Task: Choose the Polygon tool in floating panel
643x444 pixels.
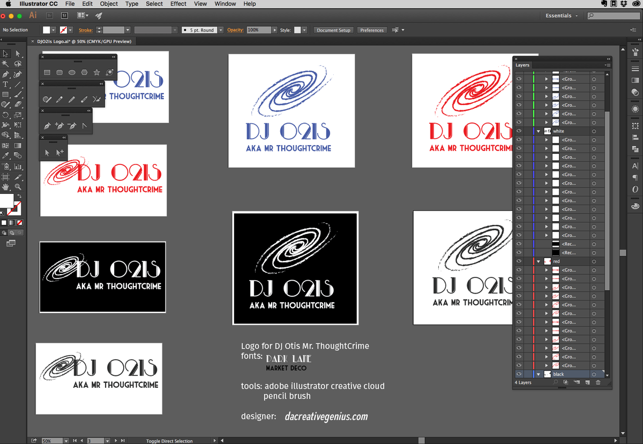Action: coord(84,72)
